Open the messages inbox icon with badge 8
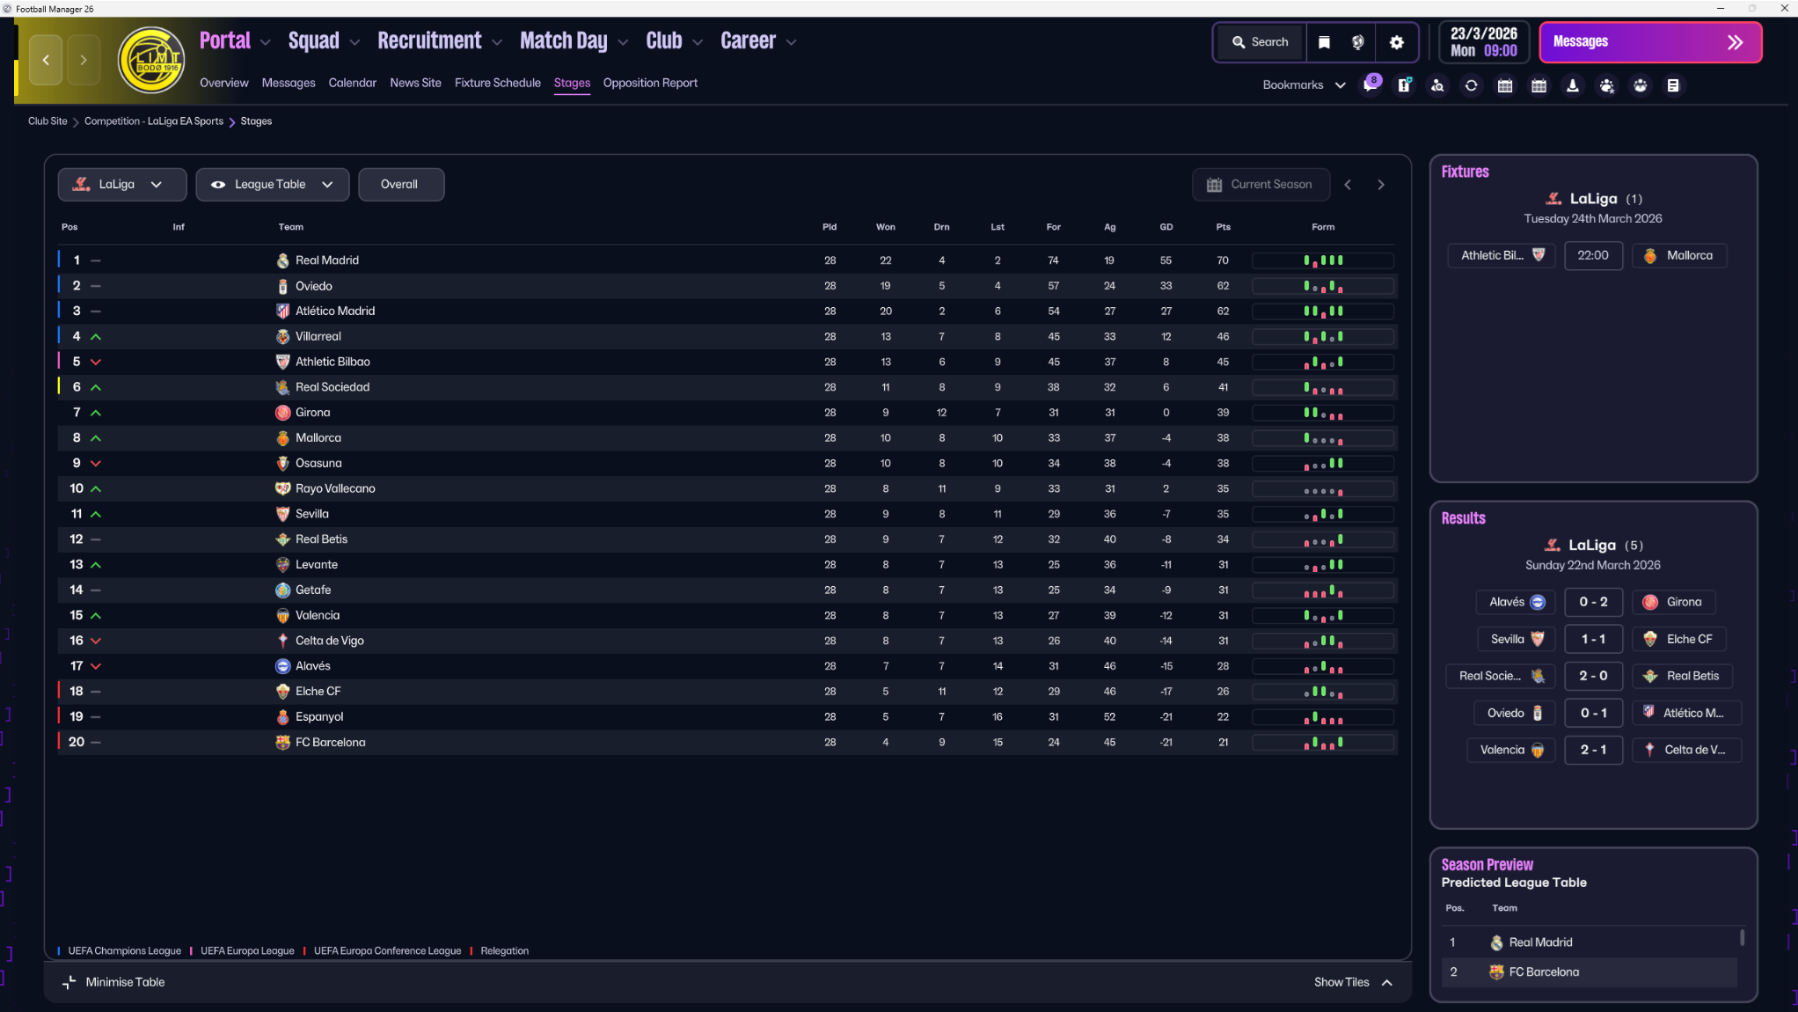 (x=1370, y=85)
